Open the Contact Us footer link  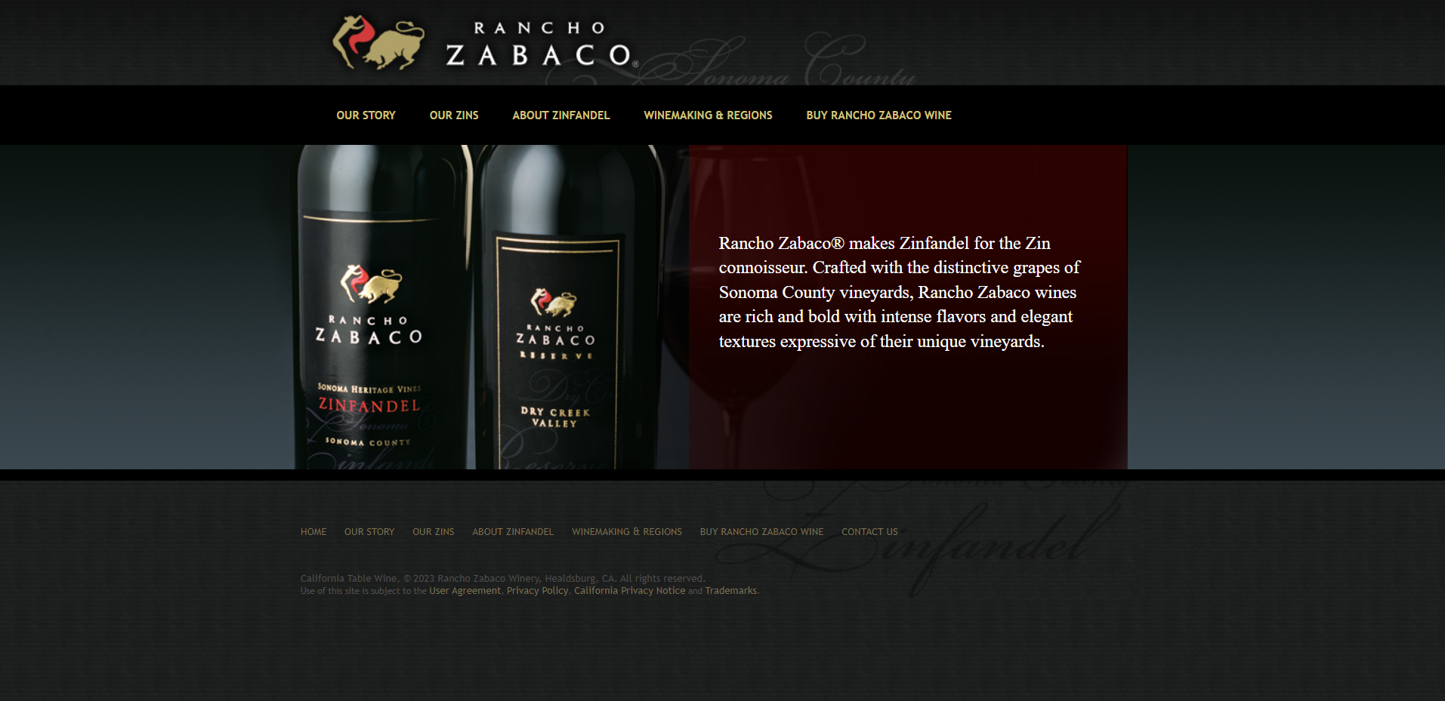869,532
